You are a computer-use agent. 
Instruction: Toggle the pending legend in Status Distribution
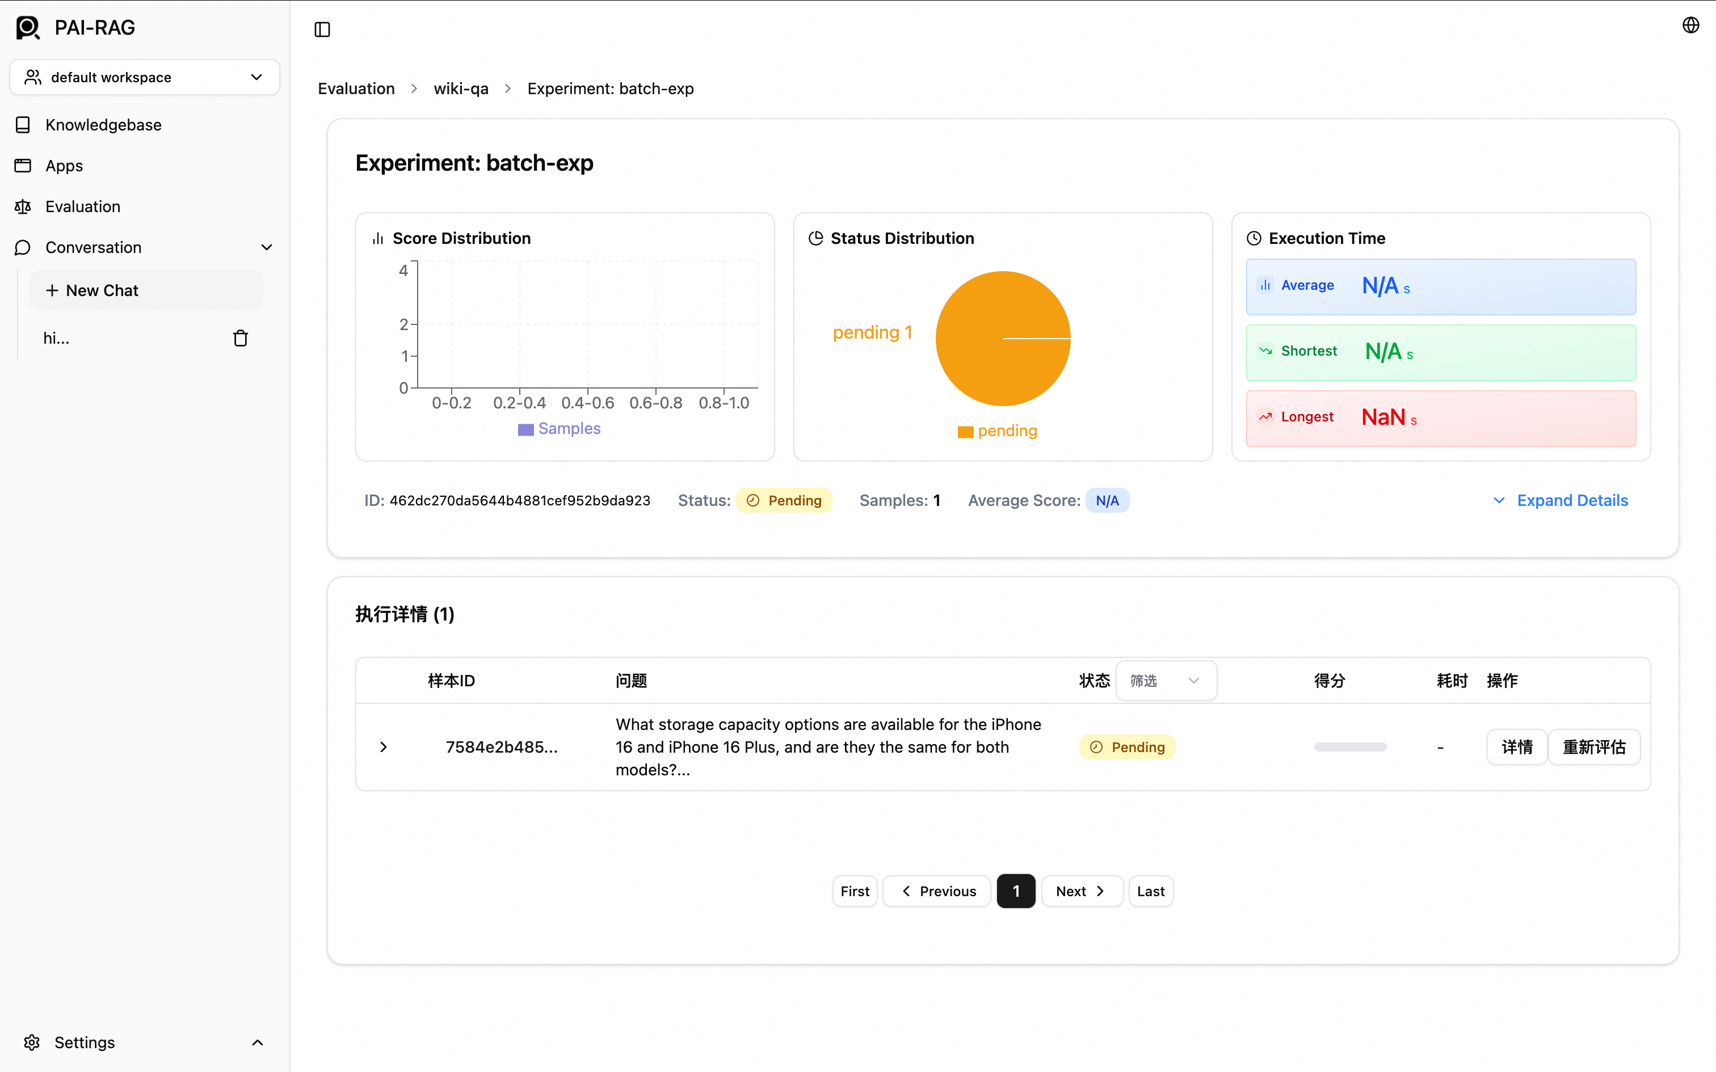coord(998,431)
